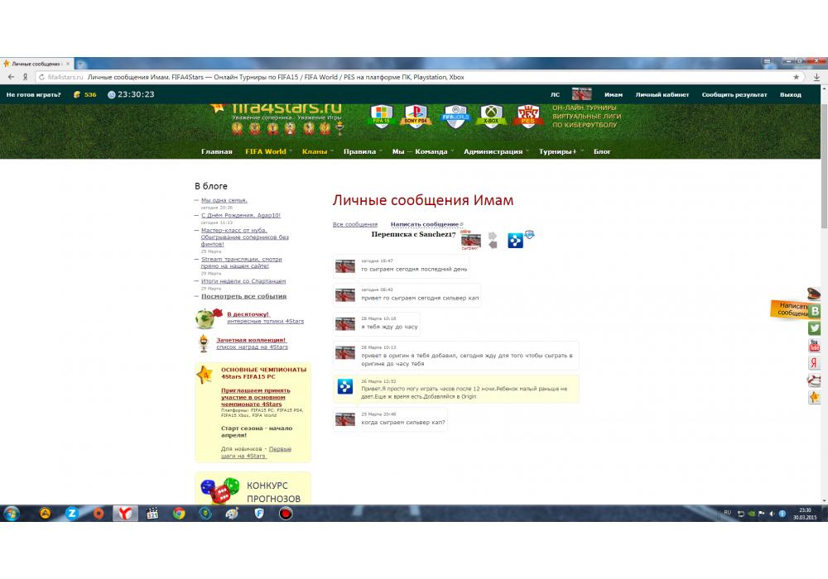Click RU language indicator in system tray
Image resolution: width=828 pixels, height=579 pixels.
727,513
